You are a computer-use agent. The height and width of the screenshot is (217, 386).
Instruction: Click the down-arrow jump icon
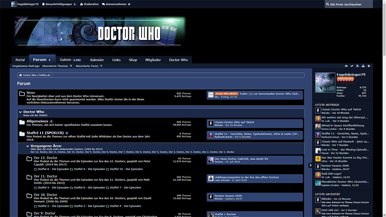[369, 66]
